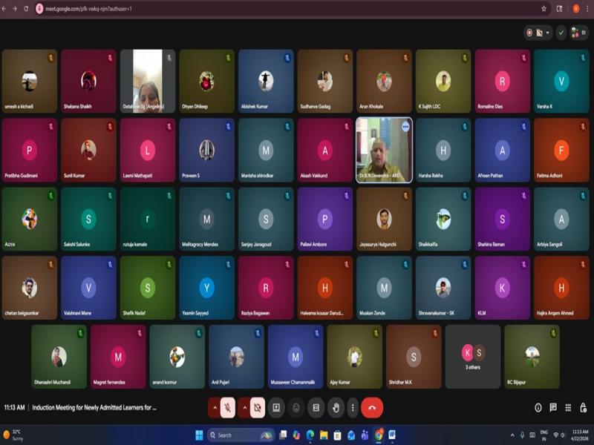Image resolution: width=594 pixels, height=445 pixels.
Task: Toggle the camera on/off button
Action: tap(257, 407)
